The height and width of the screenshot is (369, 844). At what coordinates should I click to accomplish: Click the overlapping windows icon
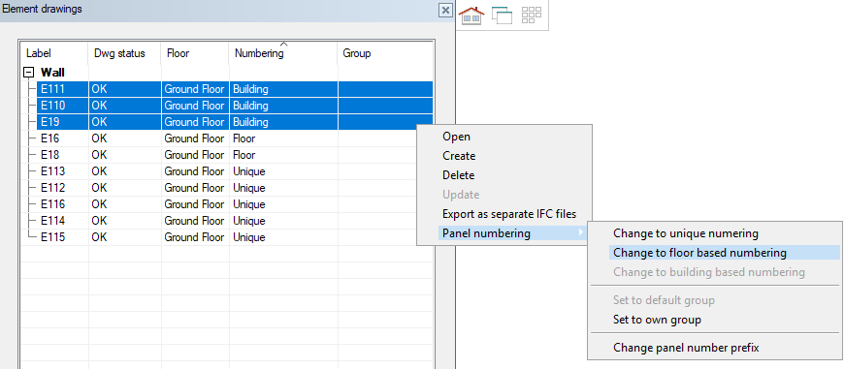point(502,15)
